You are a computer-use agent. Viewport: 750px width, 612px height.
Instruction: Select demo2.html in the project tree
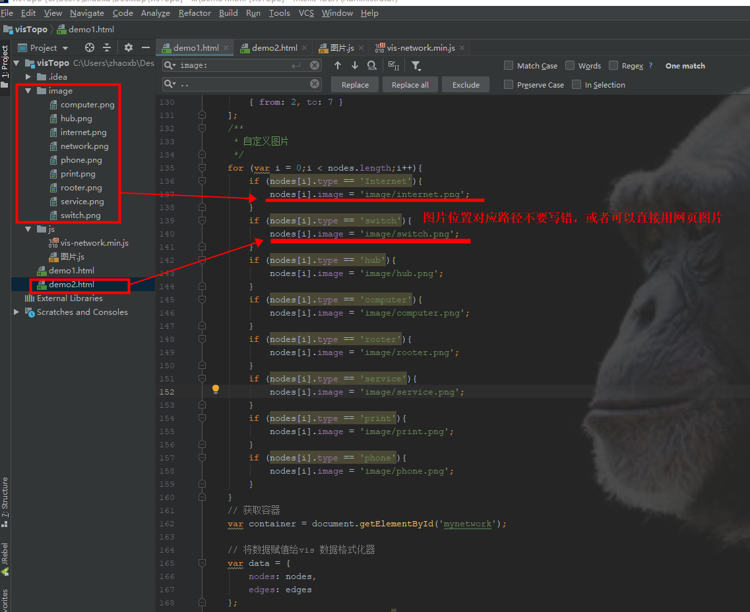71,285
